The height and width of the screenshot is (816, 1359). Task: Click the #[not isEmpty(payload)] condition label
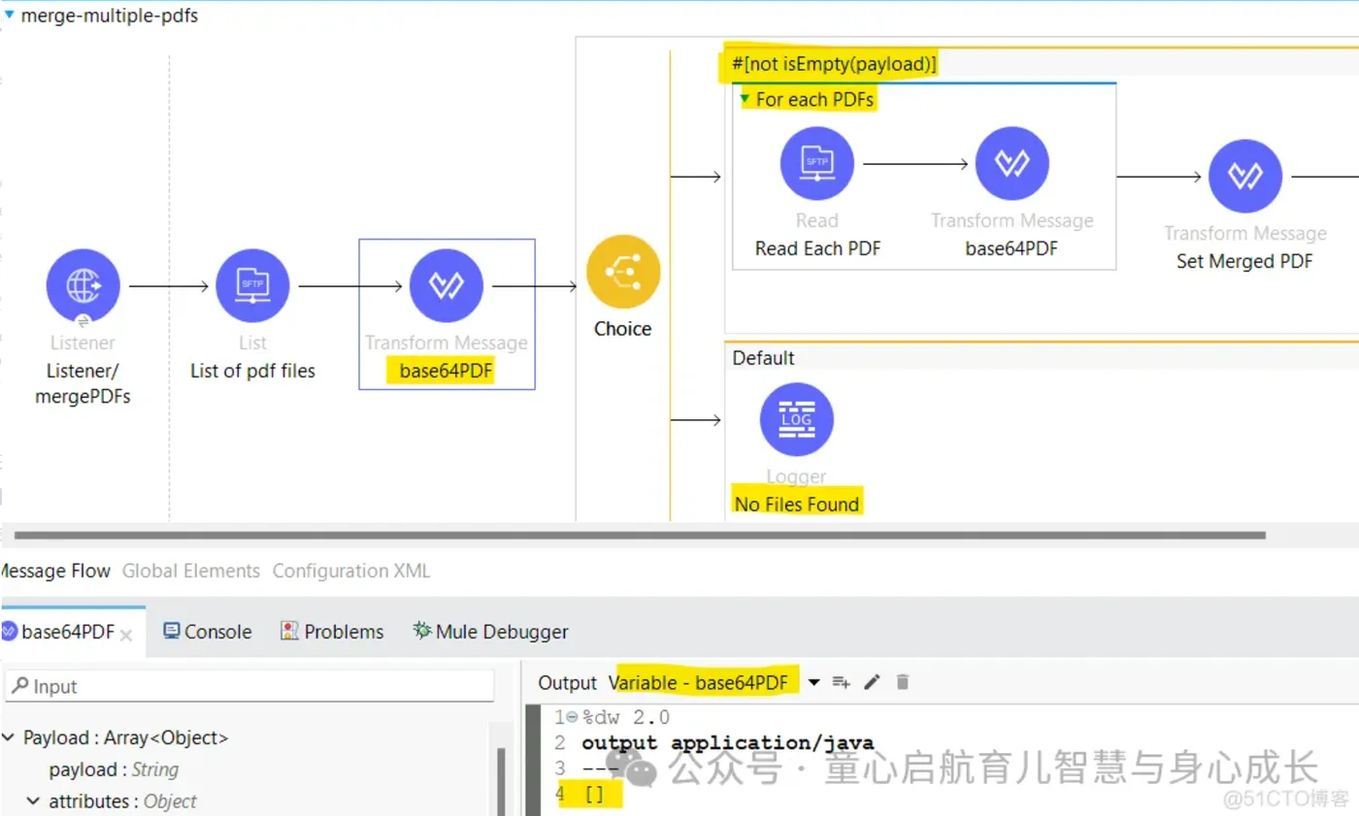(835, 65)
